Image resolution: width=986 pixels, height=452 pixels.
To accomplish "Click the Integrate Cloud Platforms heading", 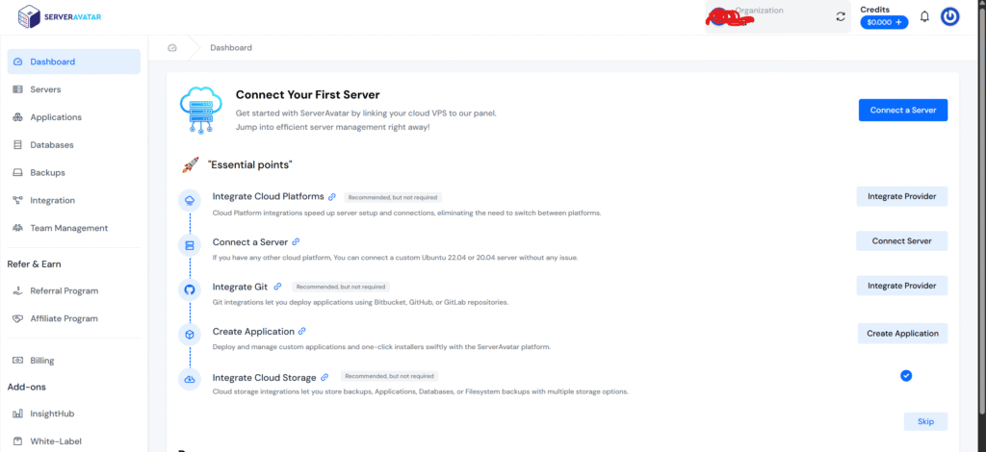I will tap(268, 196).
